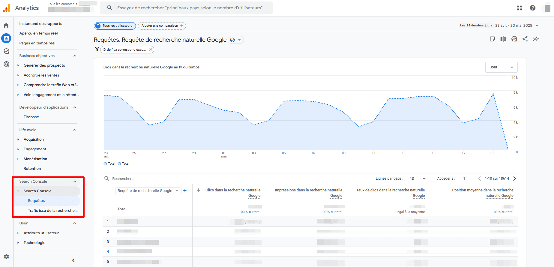The width and height of the screenshot is (554, 267).
Task: Sort by 'Impressions dans la recherche naturelle Google'
Action: pyautogui.click(x=308, y=193)
